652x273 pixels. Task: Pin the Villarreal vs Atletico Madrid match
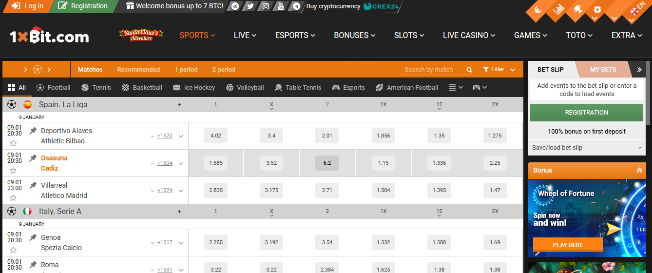coord(33,185)
